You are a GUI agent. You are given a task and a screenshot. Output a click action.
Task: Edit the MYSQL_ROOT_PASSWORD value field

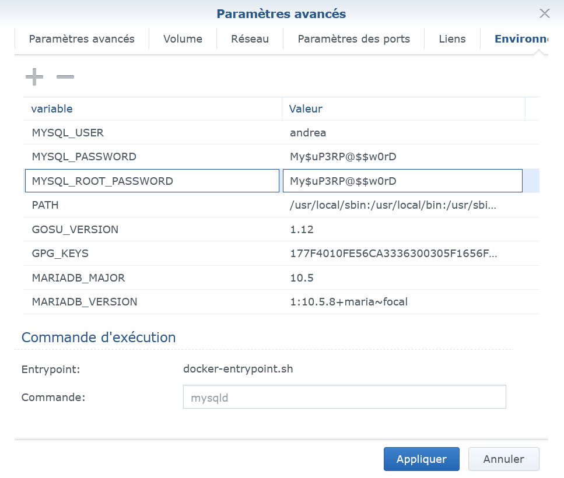click(402, 181)
